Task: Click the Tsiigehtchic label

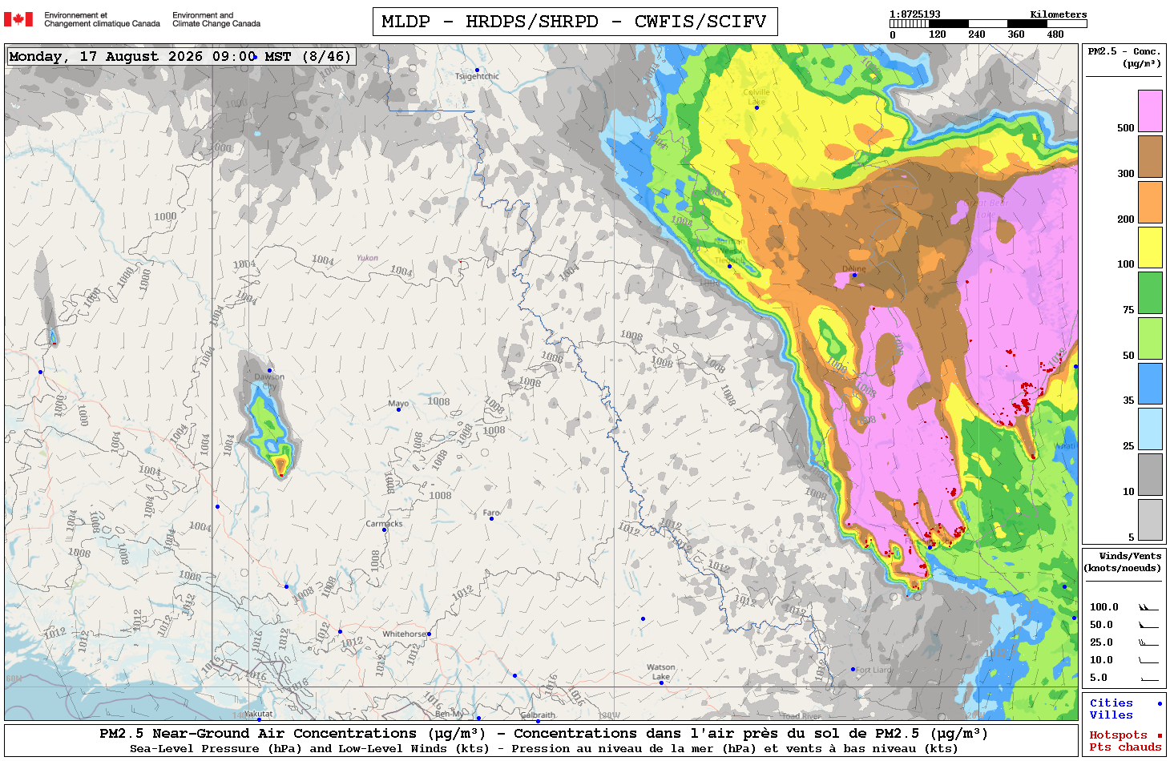Action: [477, 77]
